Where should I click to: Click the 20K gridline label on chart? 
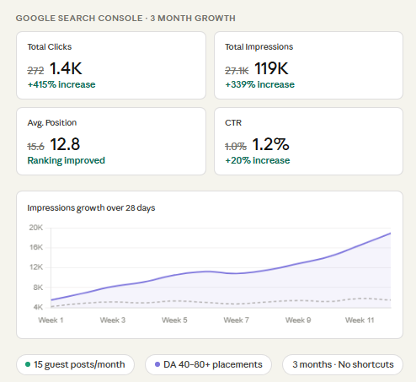(36, 228)
